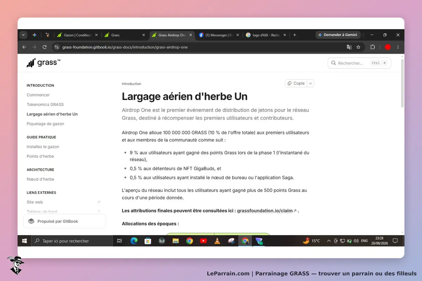Go back with the browser back arrow
The height and width of the screenshot is (281, 422).
point(24,47)
